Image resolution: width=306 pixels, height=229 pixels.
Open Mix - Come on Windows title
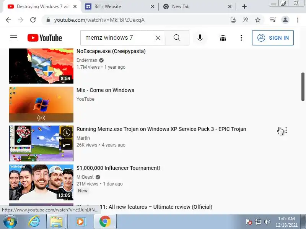pos(106,90)
